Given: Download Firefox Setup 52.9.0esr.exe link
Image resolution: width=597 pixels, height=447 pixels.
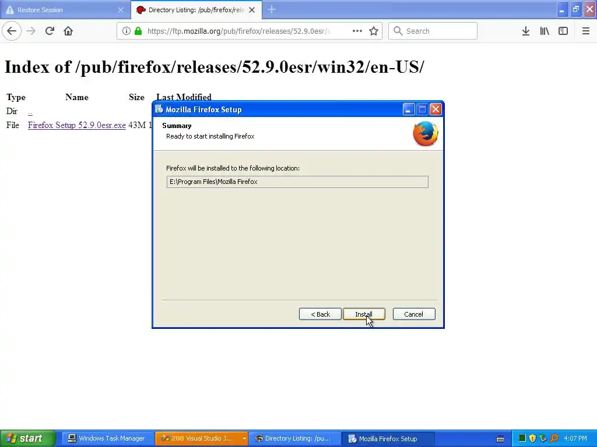Looking at the screenshot, I should pyautogui.click(x=76, y=125).
